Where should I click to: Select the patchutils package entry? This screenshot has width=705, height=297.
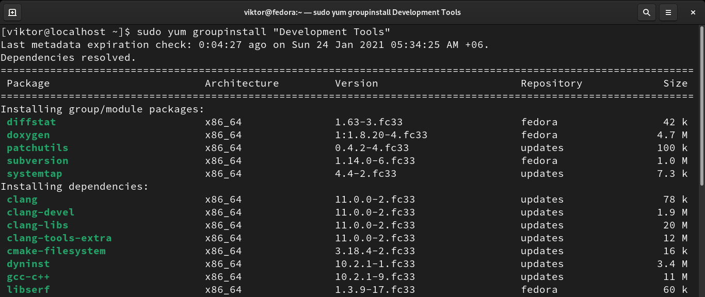pos(37,148)
